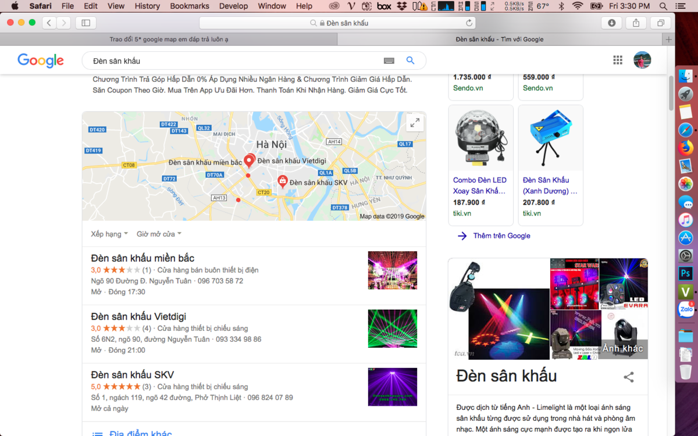Viewport: 698px width, 436px height.
Task: Open the Share button in Safari's toolbar
Action: (x=636, y=23)
